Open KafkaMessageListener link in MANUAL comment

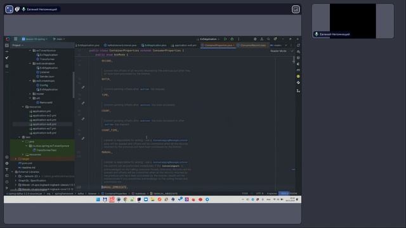click(x=170, y=141)
